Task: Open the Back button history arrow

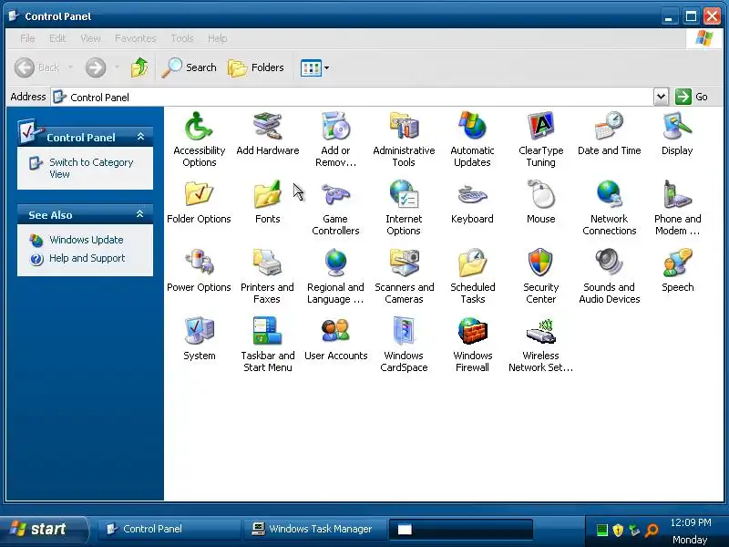Action: tap(70, 67)
